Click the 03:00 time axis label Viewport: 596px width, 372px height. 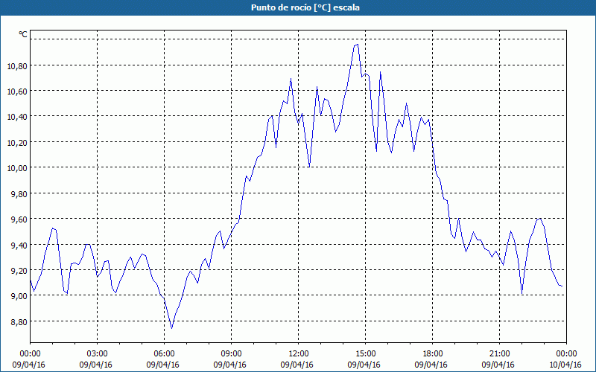[98, 354]
